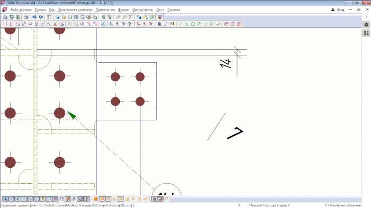This screenshot has height=208, width=371.
Task: Select the draw line tool
Action: point(180,24)
